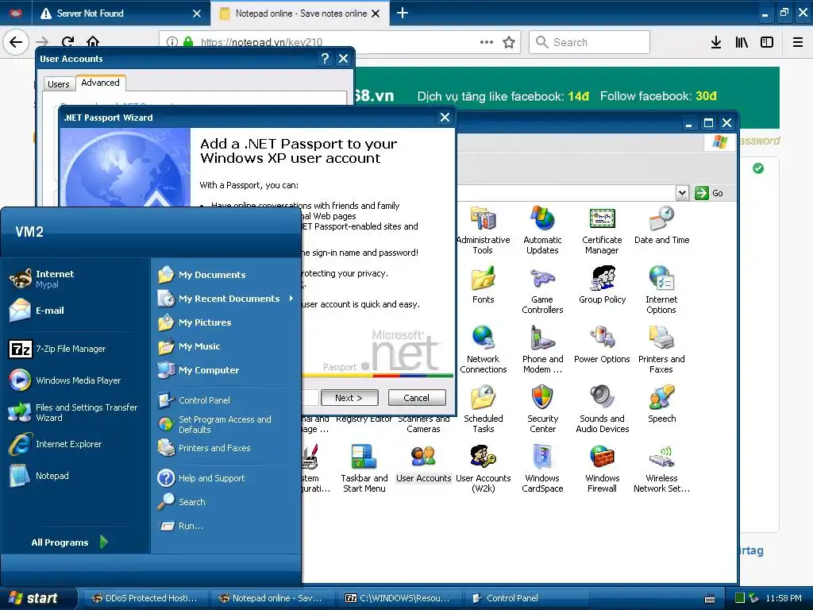Open Administrative Tools in Control Panel
Screen dimensions: 813x610
[x=483, y=230]
